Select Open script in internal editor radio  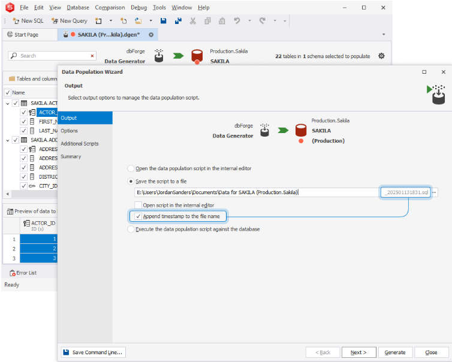point(131,168)
